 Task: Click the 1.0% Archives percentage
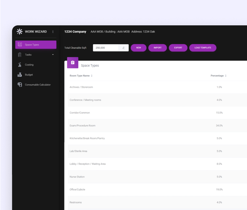(219, 87)
